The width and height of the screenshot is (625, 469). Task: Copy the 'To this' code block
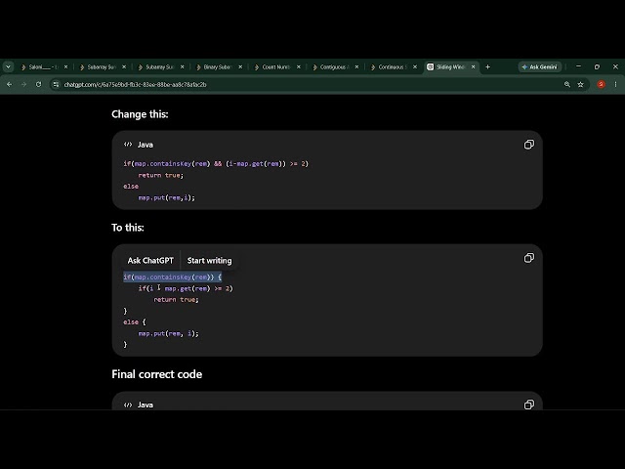[529, 258]
